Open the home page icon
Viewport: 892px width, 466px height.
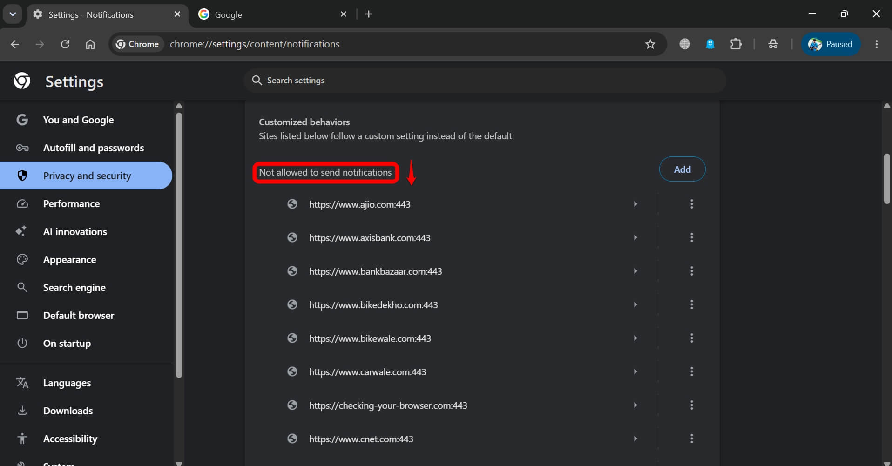(90, 44)
